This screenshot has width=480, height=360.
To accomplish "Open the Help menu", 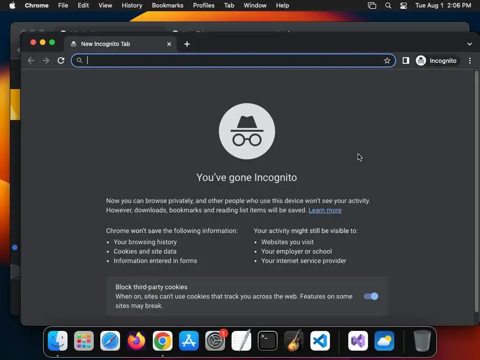I will 282,6.
